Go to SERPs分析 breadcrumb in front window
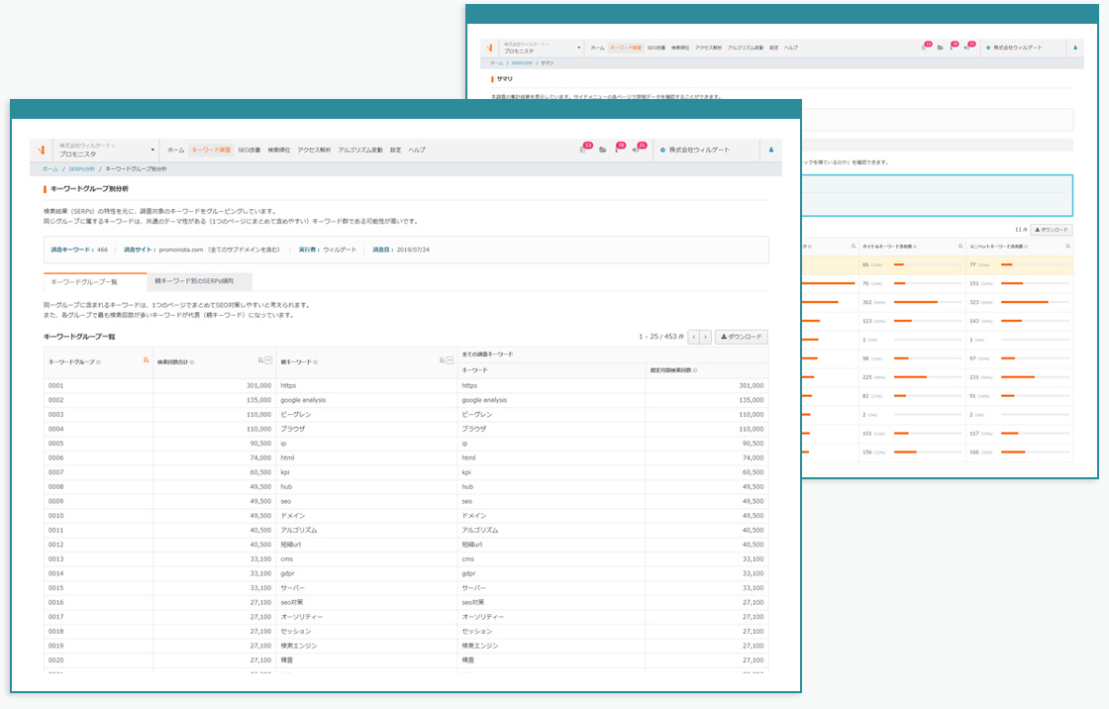Screen dimensions: 1109x709 point(81,169)
